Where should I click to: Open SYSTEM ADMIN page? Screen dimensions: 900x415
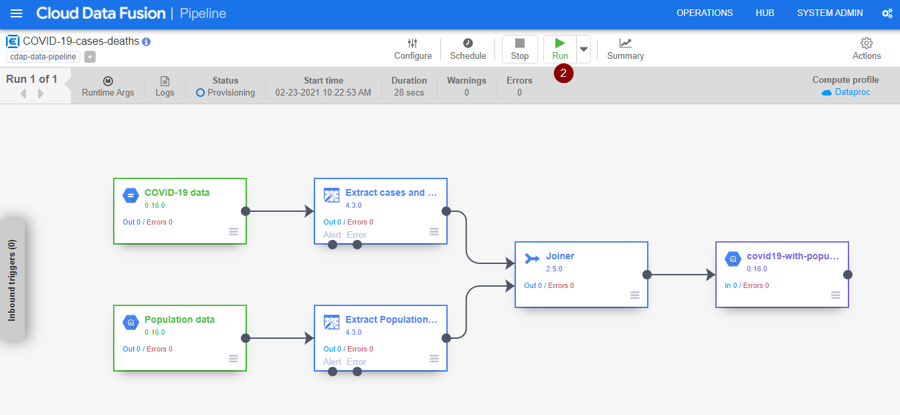pos(830,13)
